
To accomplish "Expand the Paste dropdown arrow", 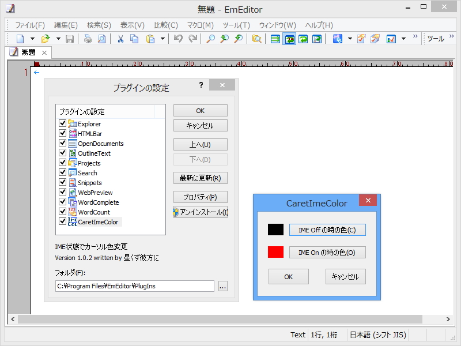I will 161,39.
